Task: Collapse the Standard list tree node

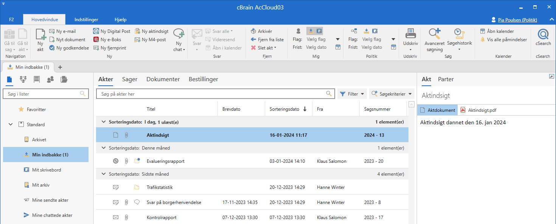Action: (11, 125)
